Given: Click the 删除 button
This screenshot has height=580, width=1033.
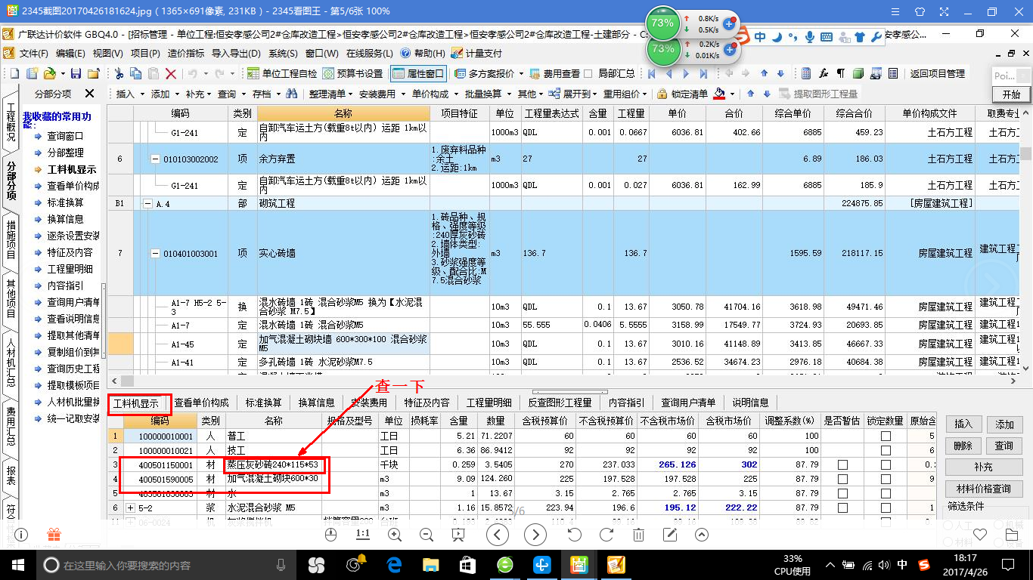Looking at the screenshot, I should [963, 446].
